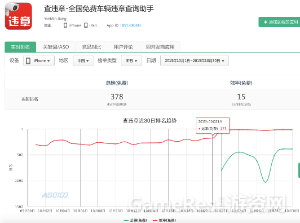This screenshot has height=223, width=300.
Task: Switch to the 竞品对比 tab
Action: pyautogui.click(x=91, y=47)
